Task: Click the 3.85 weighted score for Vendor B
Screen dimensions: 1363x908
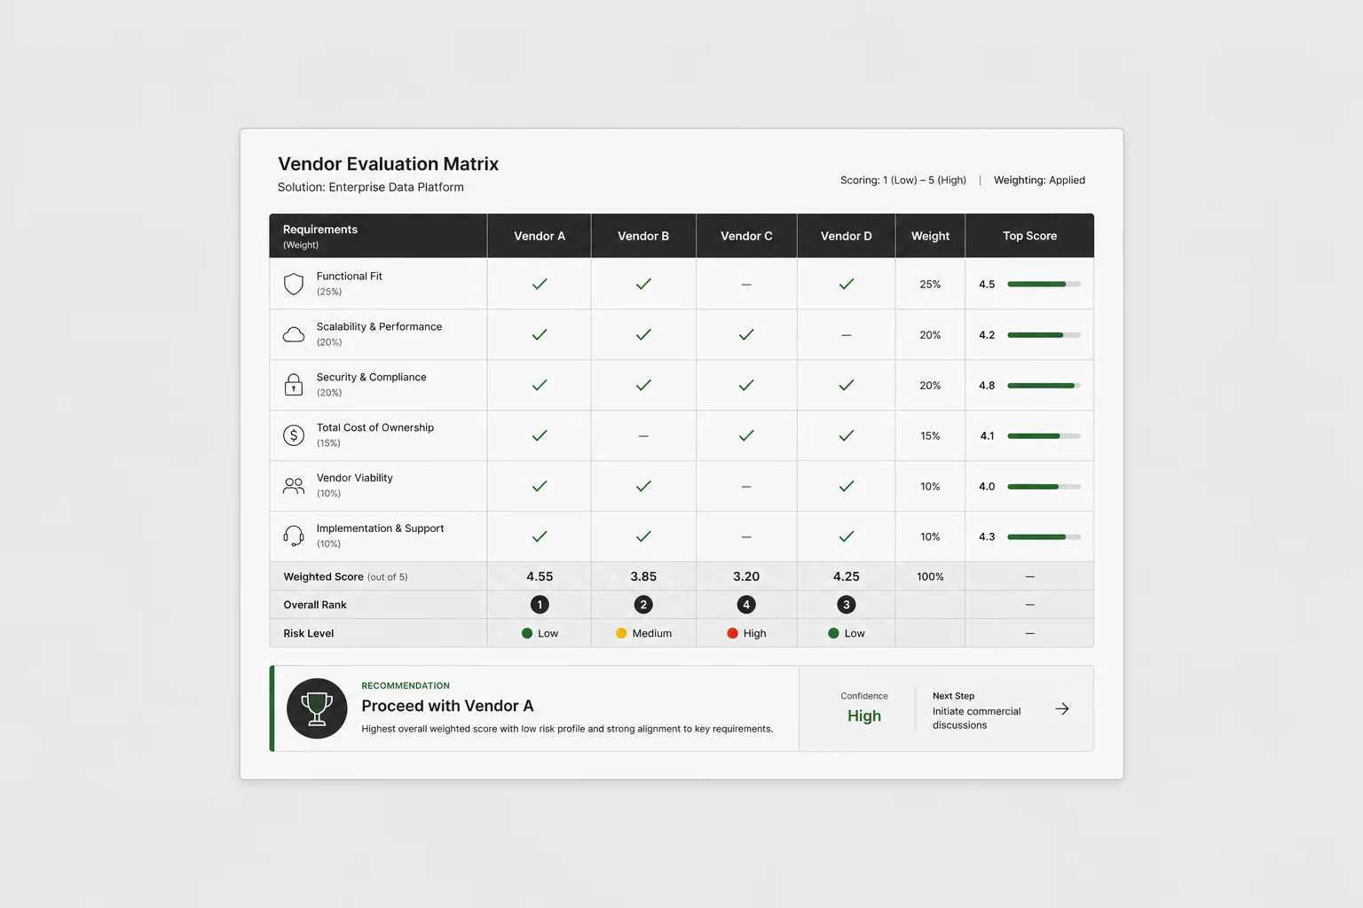Action: tap(643, 576)
